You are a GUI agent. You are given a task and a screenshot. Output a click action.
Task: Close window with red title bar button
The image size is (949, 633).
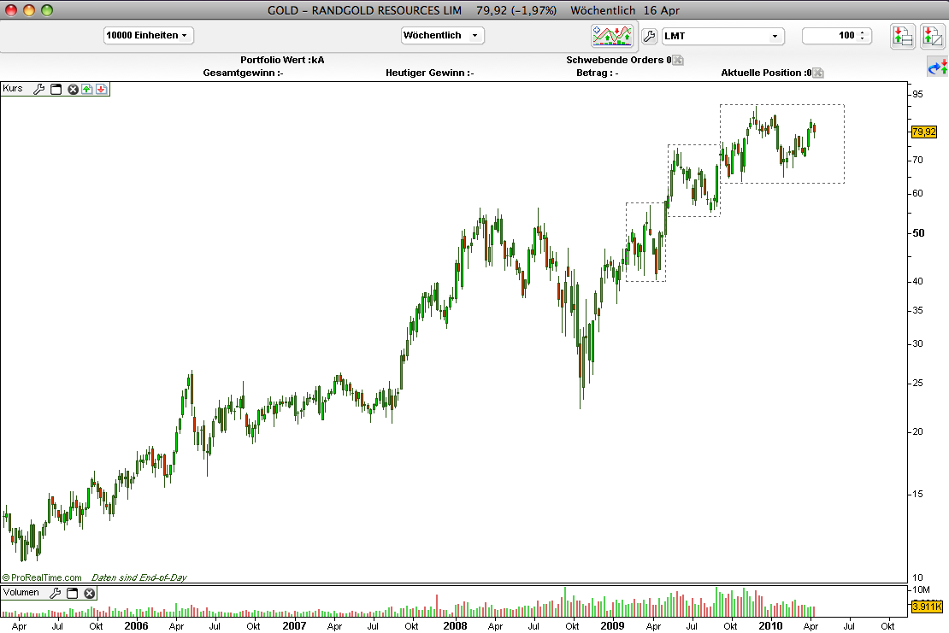(x=11, y=10)
